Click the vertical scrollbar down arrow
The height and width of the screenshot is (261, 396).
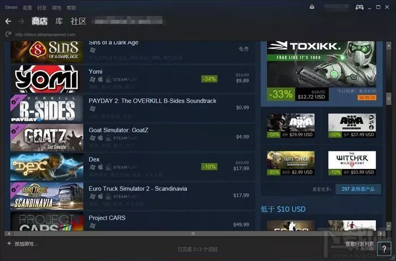coord(389,224)
